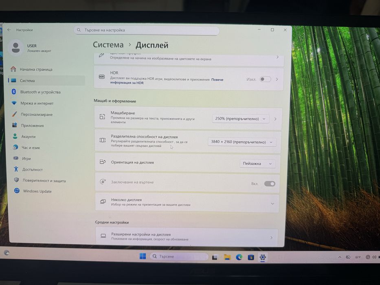Image resolution: width=380 pixels, height=285 pixels.
Task: Click the Игри gamepad icon
Action: 16,158
